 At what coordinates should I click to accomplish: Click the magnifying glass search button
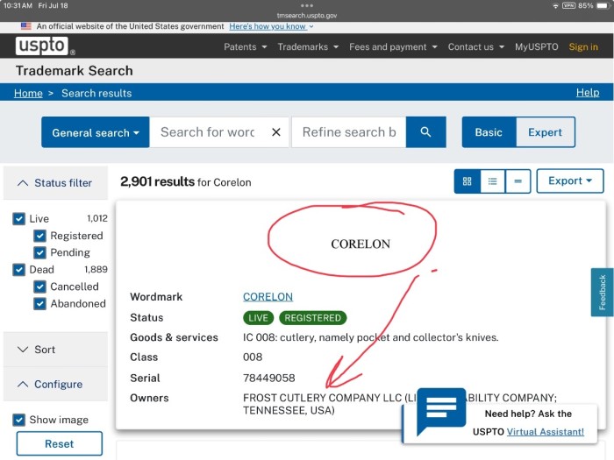tap(425, 132)
